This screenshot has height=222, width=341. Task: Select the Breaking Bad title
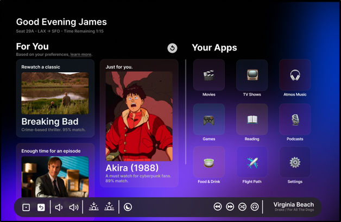pos(50,122)
